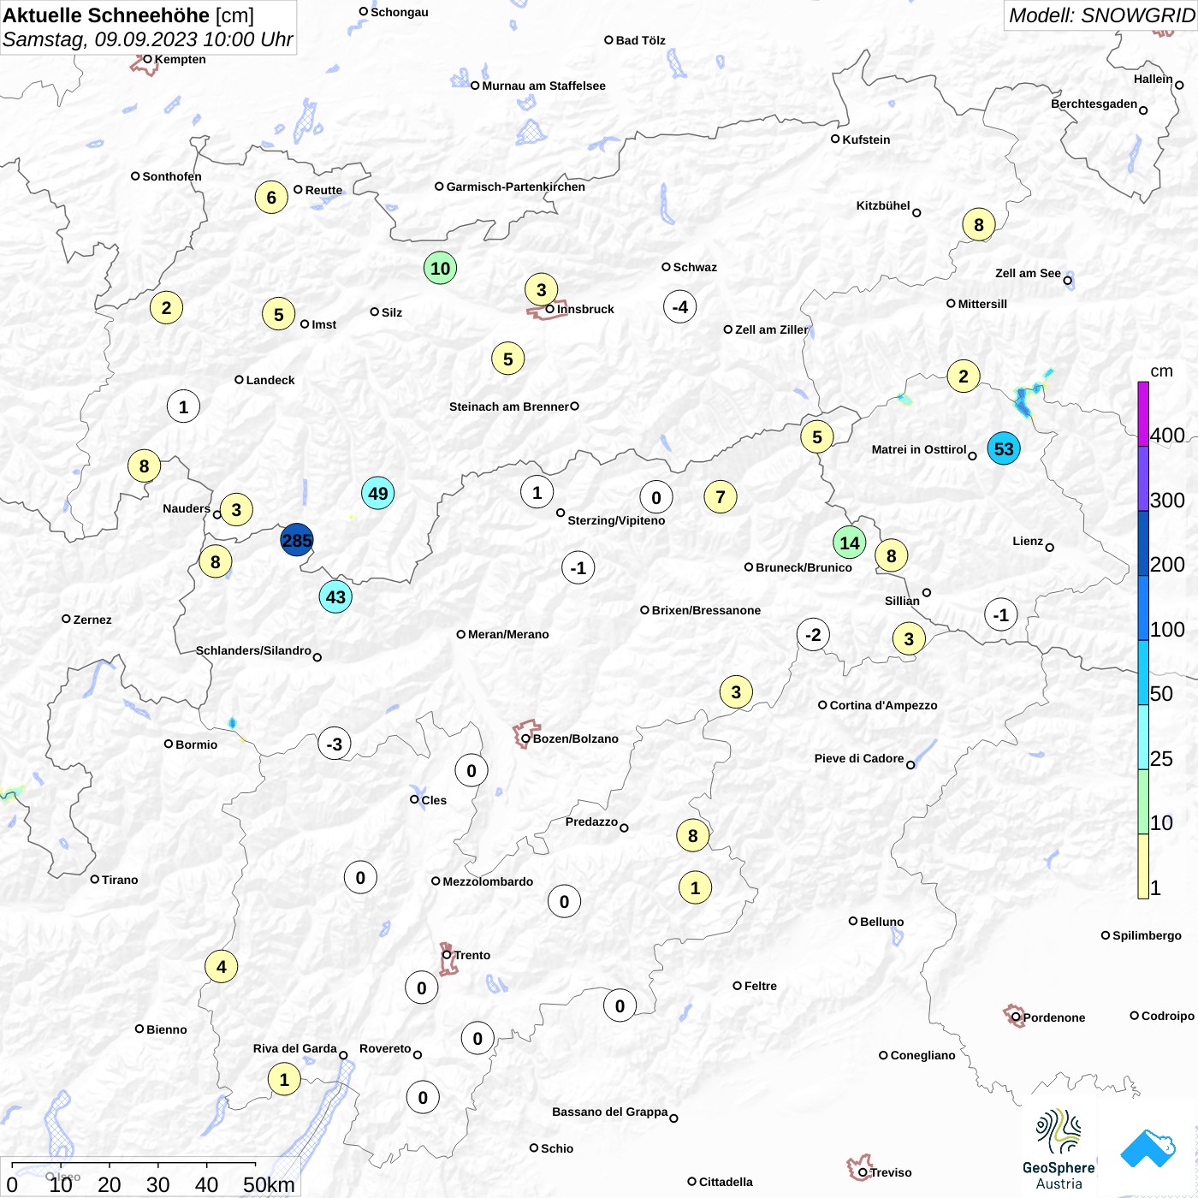Select the 8 cm marker near Kitzbühel
Image resolution: width=1198 pixels, height=1198 pixels.
[979, 224]
